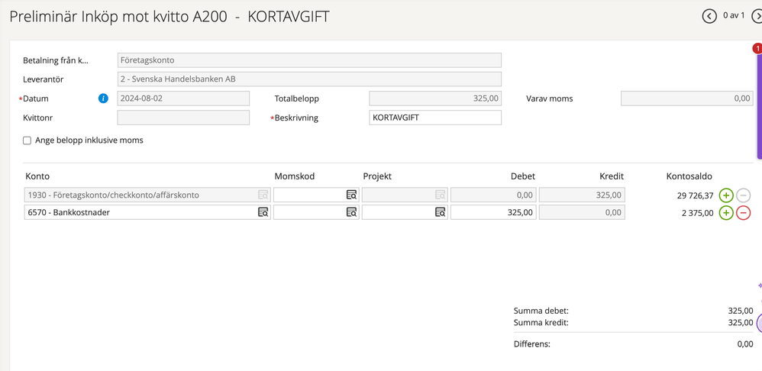762x371 pixels.
Task: Open Projekt lookup on the 6570 row
Action: pos(440,212)
